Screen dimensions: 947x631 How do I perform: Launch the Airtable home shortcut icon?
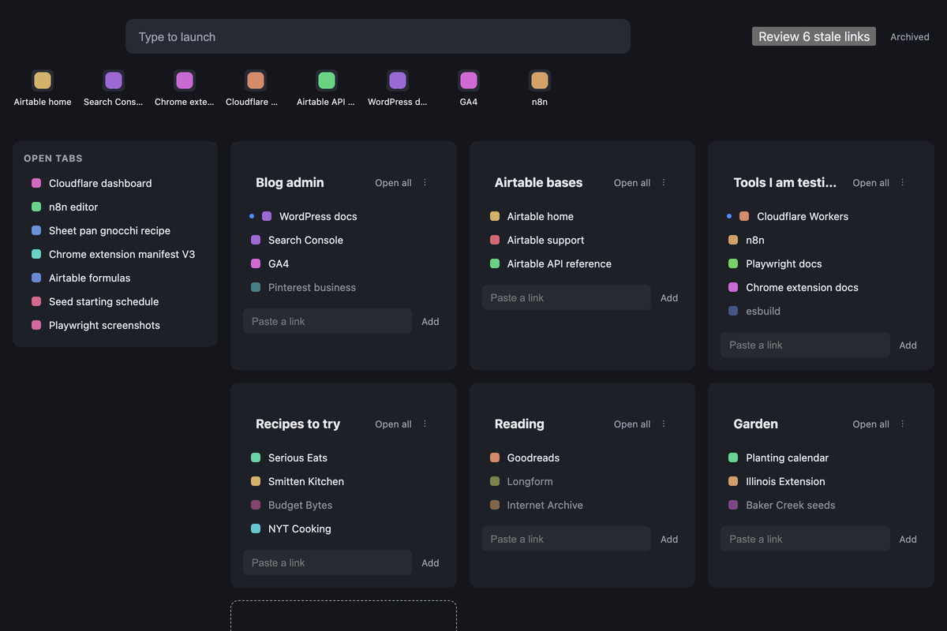(43, 80)
